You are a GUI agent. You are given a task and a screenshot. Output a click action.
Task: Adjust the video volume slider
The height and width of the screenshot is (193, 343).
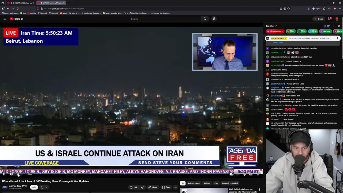18,174
